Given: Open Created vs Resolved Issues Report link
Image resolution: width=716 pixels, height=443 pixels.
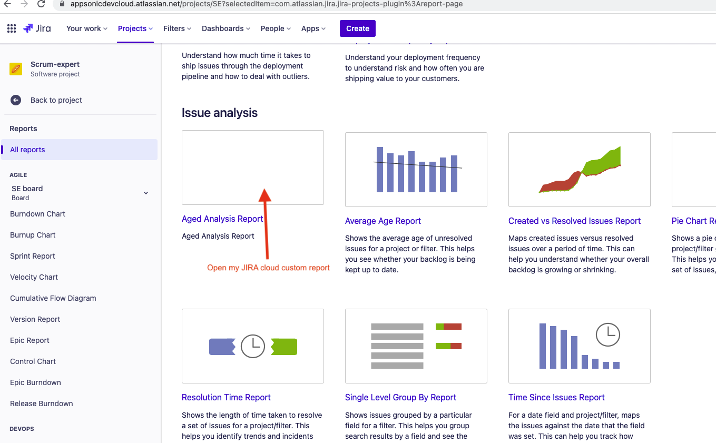Looking at the screenshot, I should (x=575, y=221).
